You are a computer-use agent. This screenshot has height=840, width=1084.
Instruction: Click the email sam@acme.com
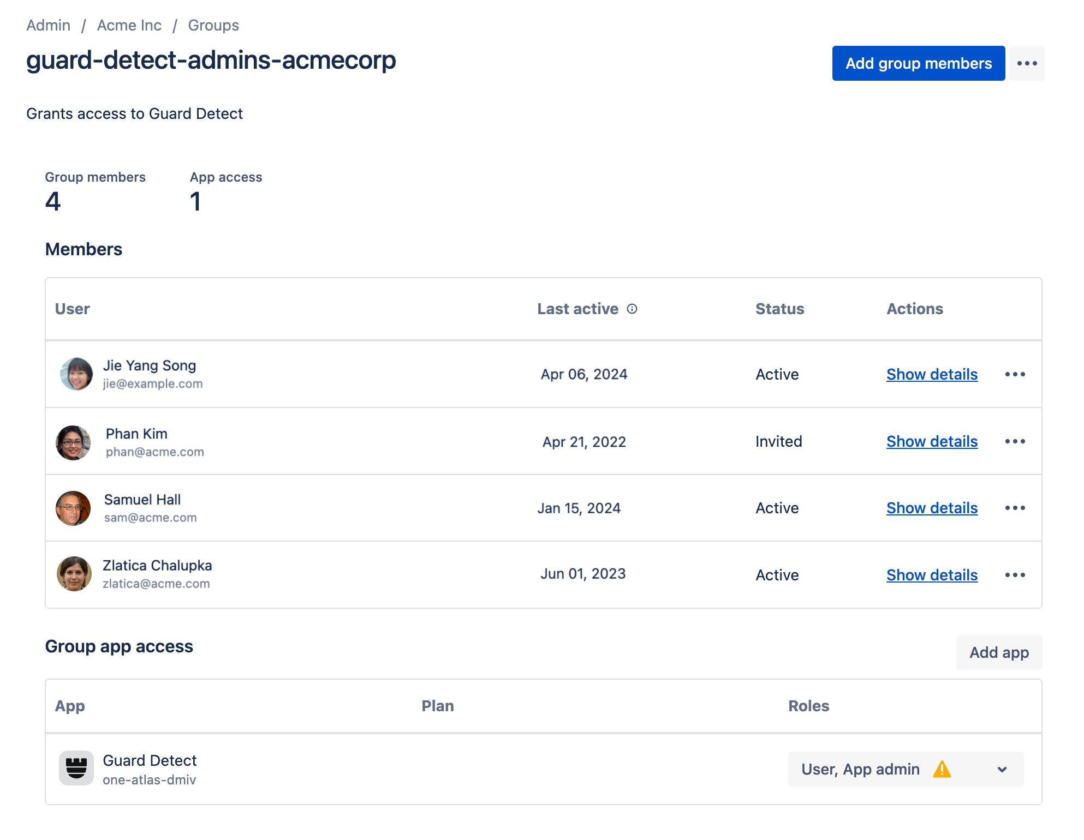[x=151, y=518]
